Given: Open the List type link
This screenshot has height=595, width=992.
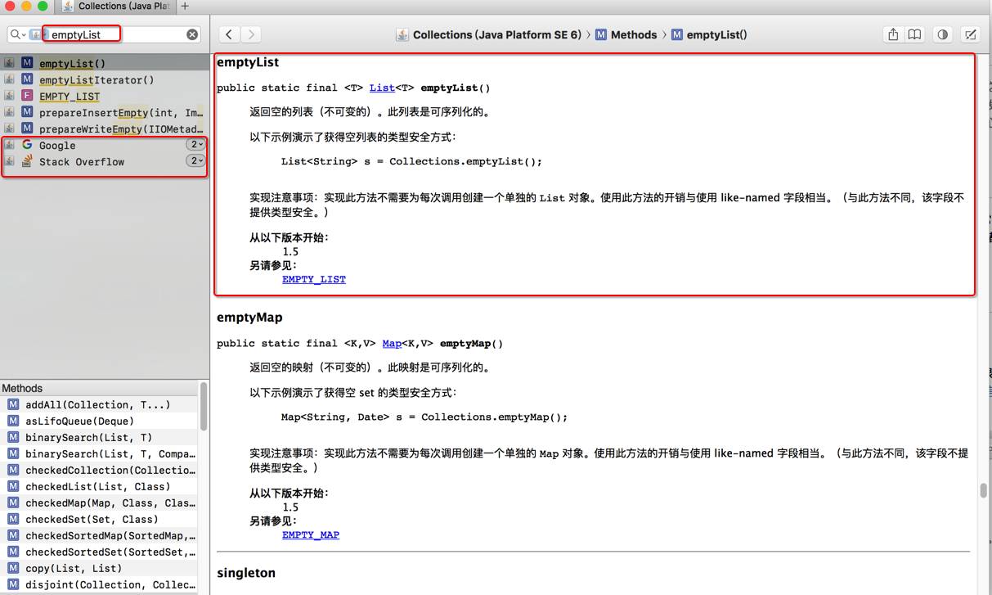Looking at the screenshot, I should (382, 88).
